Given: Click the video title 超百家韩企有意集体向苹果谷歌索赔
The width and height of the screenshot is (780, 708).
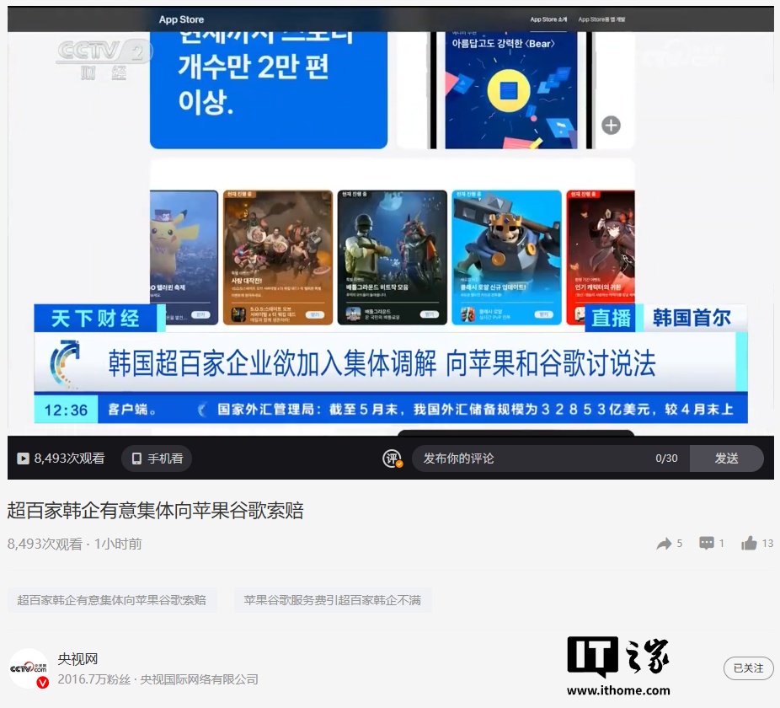Looking at the screenshot, I should pos(155,510).
